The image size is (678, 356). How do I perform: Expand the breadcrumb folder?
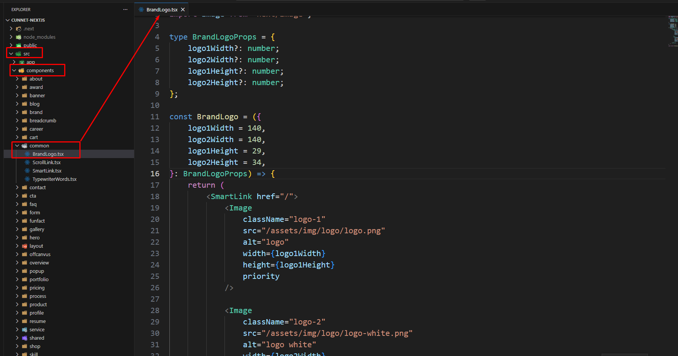click(43, 120)
